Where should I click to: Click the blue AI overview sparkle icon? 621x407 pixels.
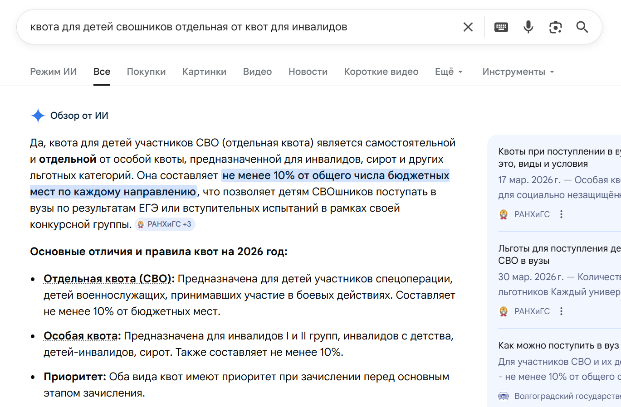pos(38,116)
